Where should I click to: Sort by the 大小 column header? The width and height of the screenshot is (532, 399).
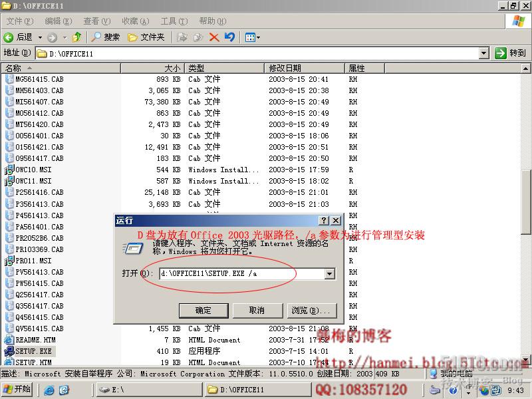153,68
